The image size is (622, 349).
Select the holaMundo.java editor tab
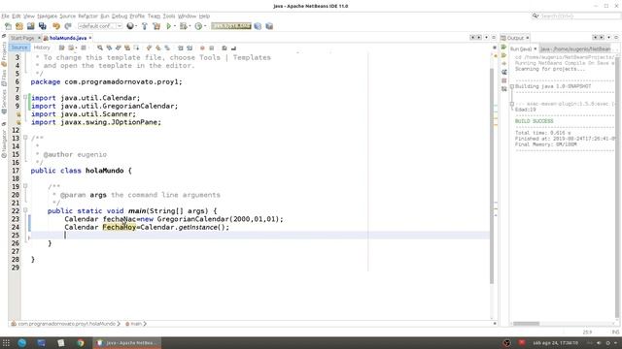(x=68, y=38)
